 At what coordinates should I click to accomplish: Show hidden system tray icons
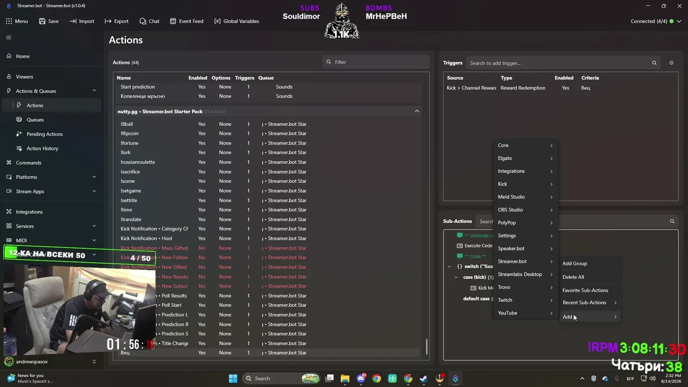582,378
